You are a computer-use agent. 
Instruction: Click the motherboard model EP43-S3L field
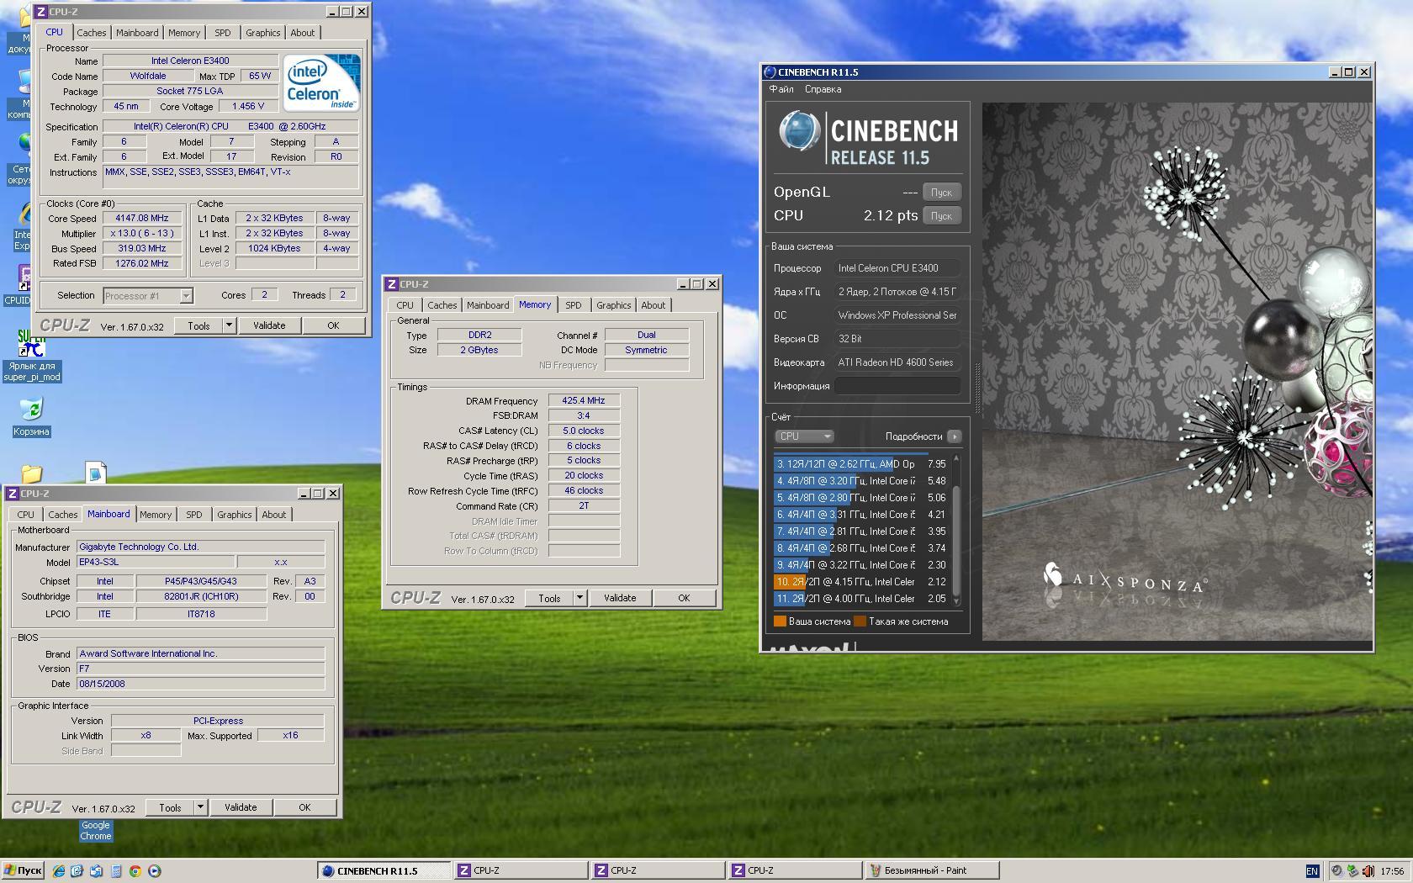[156, 562]
